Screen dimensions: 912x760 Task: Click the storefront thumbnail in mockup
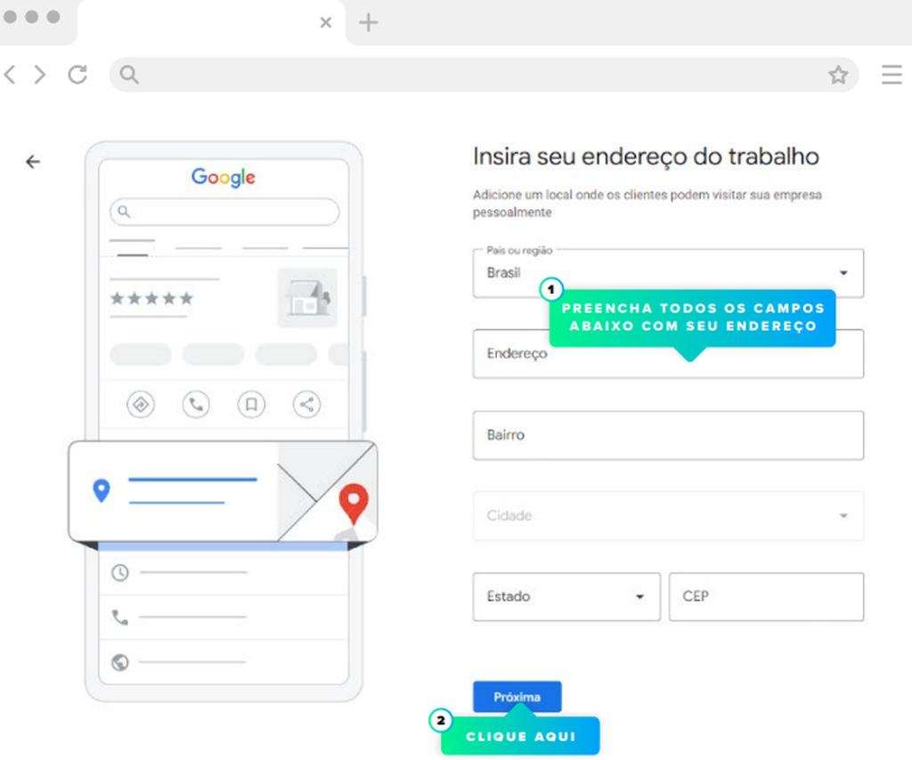[307, 297]
